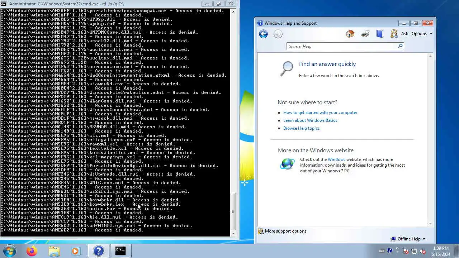Maximize the cmd.exe window

[x=218, y=4]
